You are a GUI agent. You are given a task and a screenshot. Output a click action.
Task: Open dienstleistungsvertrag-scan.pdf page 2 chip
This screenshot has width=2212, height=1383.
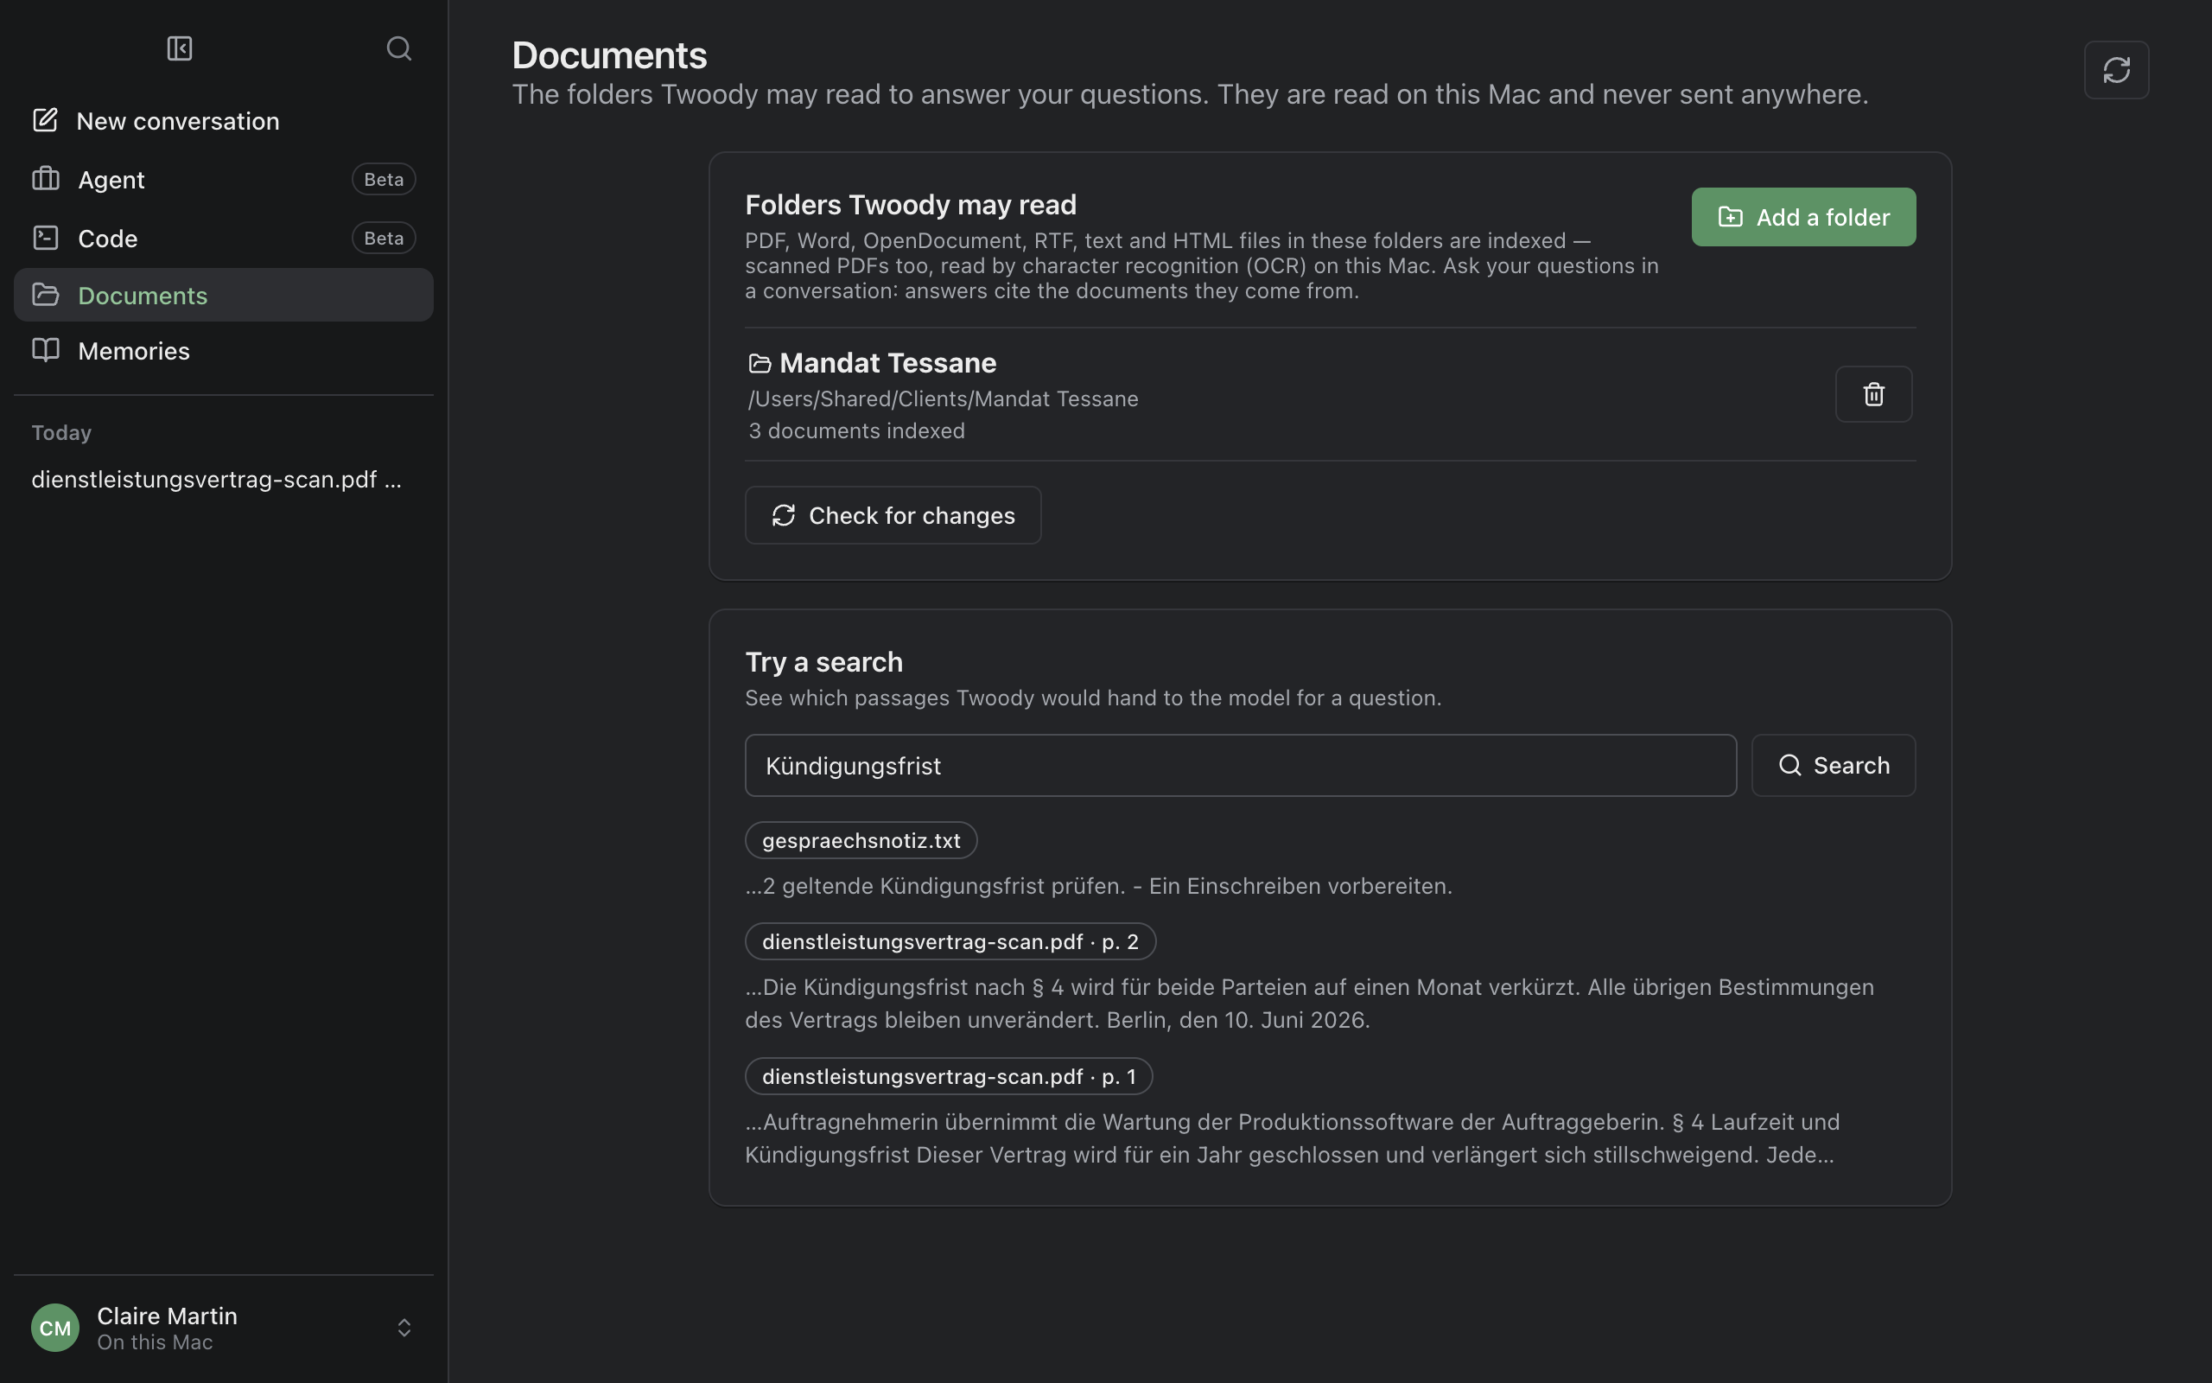pyautogui.click(x=950, y=941)
